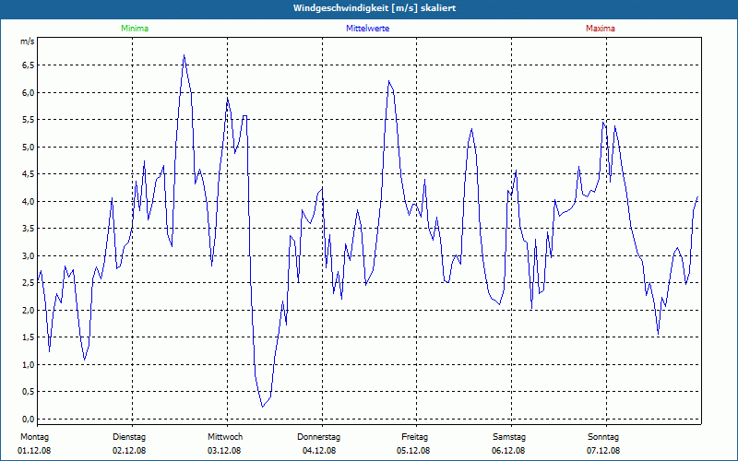The height and width of the screenshot is (461, 738).
Task: Select the 6,5 y-axis tick label
Action: coord(28,65)
